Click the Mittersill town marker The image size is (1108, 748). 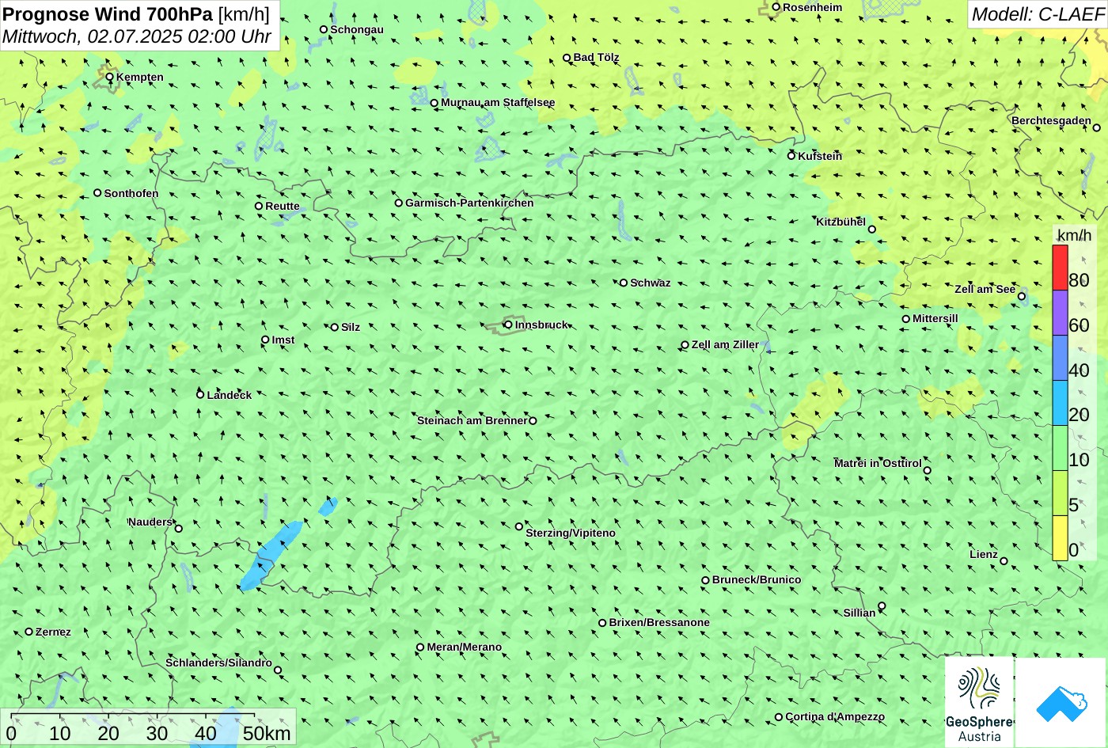(906, 319)
